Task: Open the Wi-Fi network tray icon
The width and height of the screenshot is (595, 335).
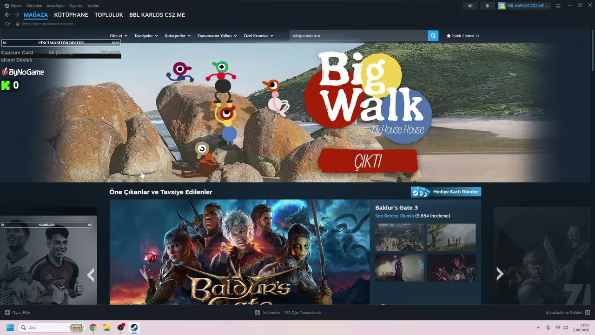Action: (558, 328)
